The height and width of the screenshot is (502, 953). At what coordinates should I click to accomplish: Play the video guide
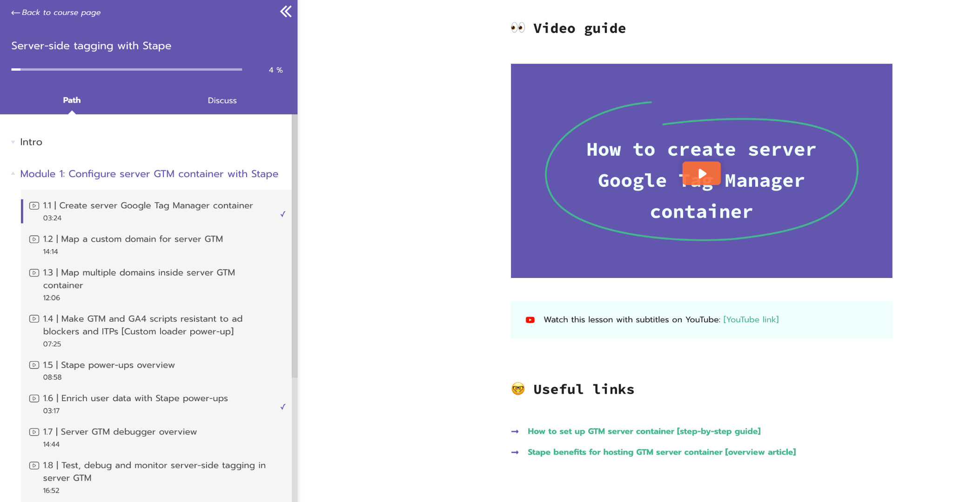[701, 173]
